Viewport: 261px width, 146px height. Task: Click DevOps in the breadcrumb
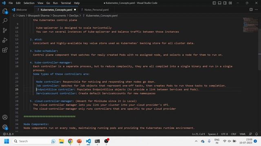(74, 15)
